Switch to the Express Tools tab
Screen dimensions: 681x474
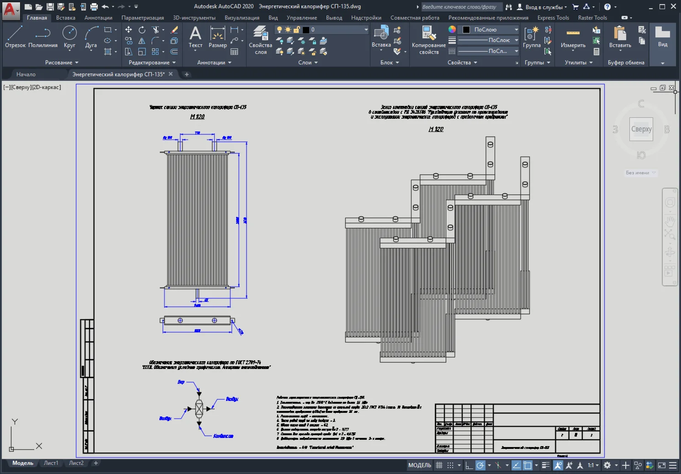tap(553, 18)
